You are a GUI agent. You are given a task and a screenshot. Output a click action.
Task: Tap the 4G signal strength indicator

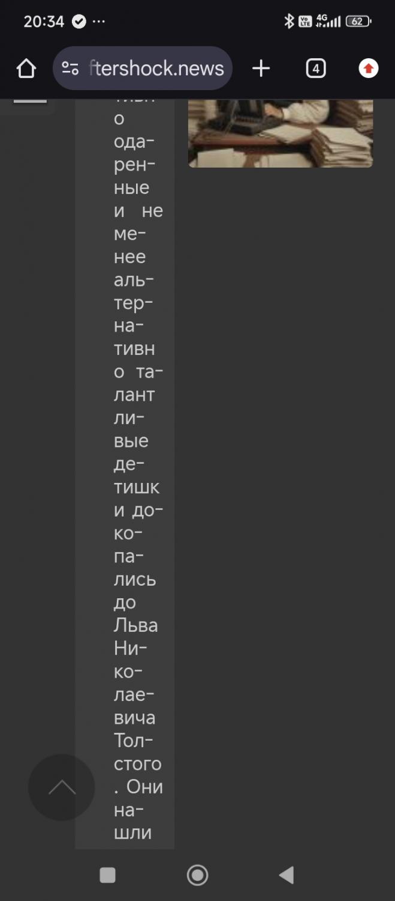tap(328, 22)
